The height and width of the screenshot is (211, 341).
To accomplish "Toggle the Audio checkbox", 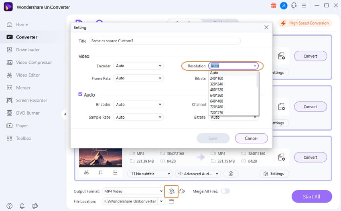I will coord(80,94).
